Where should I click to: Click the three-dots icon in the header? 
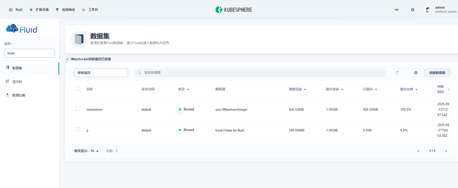(397, 10)
